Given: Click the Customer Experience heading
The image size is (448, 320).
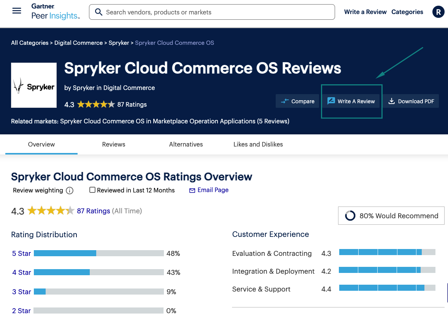Looking at the screenshot, I should 270,235.
